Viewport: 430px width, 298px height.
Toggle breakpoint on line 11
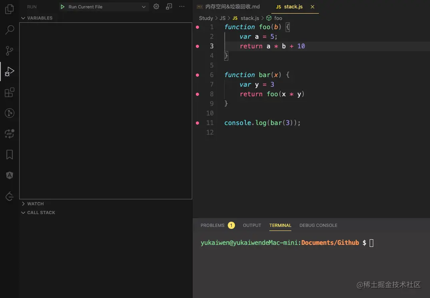tap(197, 123)
